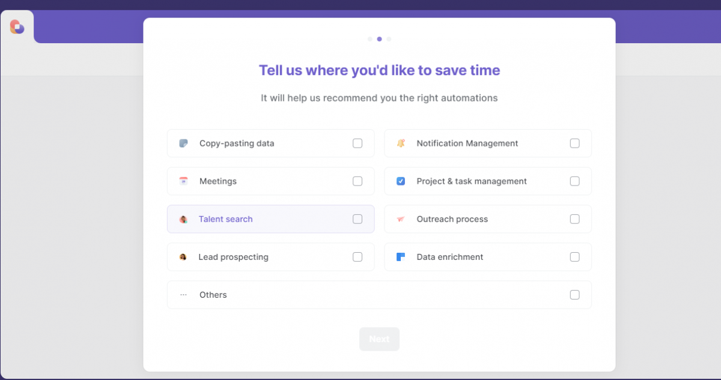The width and height of the screenshot is (721, 380).
Task: Select the Talent search label
Action: (225, 219)
